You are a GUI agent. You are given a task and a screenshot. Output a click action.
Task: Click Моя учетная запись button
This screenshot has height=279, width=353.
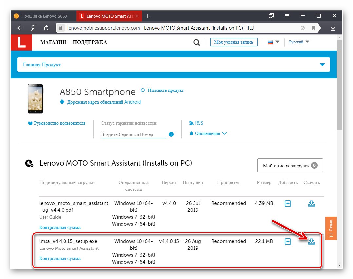point(234,42)
